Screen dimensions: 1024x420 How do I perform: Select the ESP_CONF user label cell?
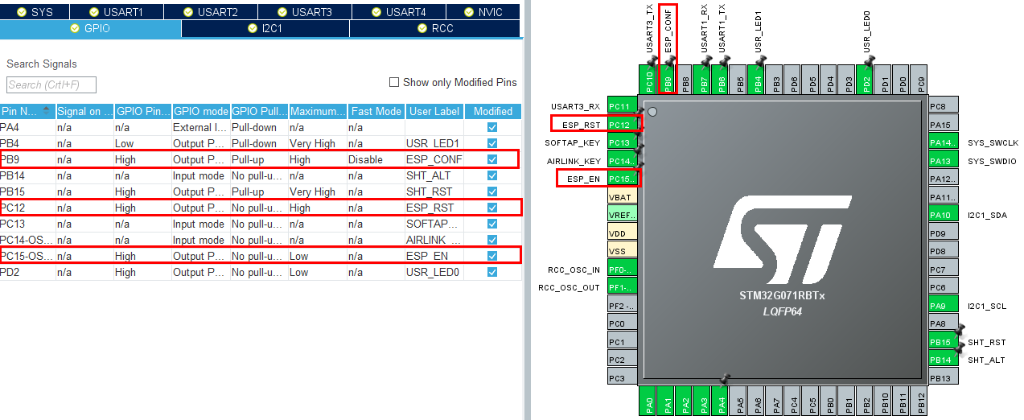(435, 159)
